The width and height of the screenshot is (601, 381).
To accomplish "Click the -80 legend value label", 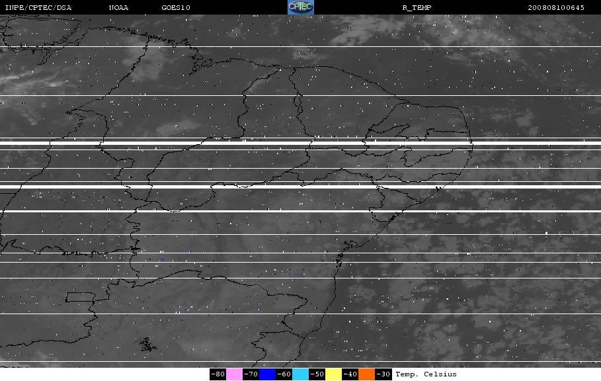I will coord(218,374).
